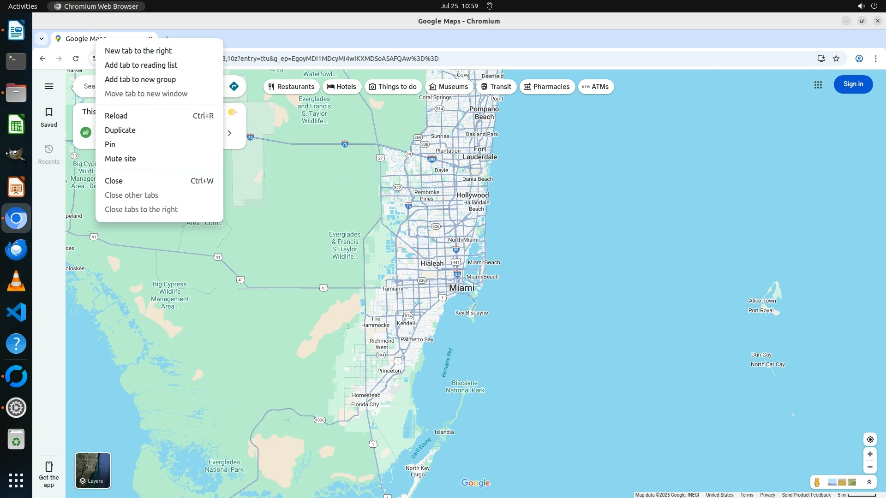Zoom out with minus button
The image size is (886, 498).
870,467
